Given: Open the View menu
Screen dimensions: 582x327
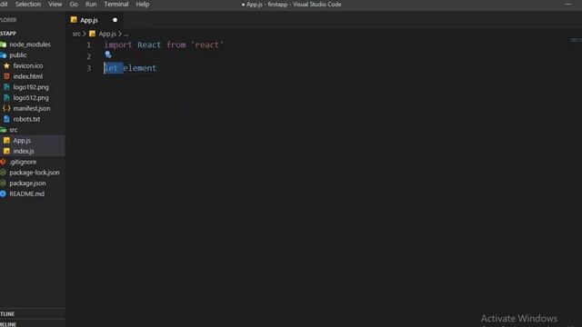Looking at the screenshot, I should [x=55, y=5].
